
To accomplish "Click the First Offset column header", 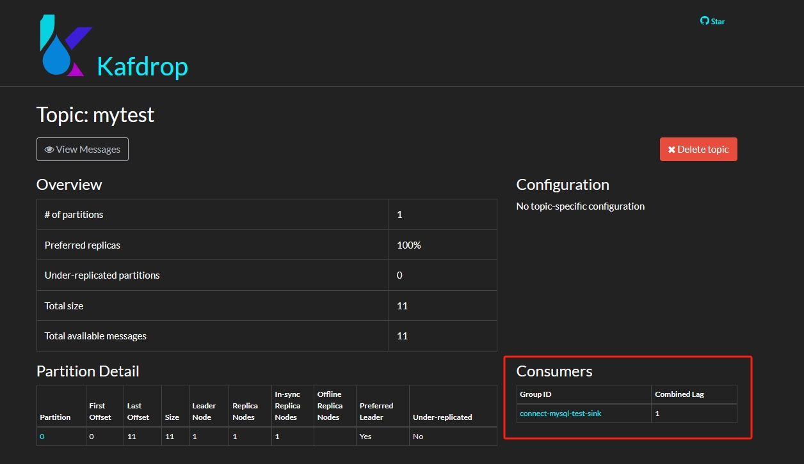I will (x=100, y=412).
